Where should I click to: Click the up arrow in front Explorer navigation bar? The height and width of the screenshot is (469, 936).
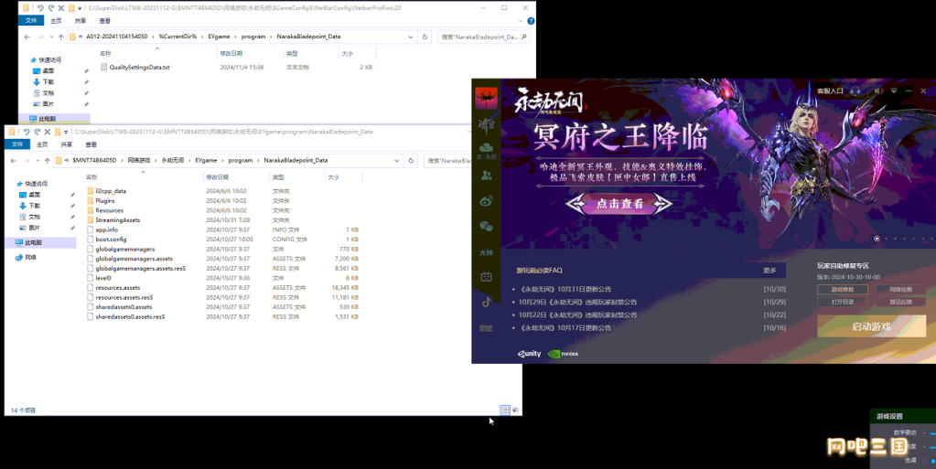[x=48, y=161]
